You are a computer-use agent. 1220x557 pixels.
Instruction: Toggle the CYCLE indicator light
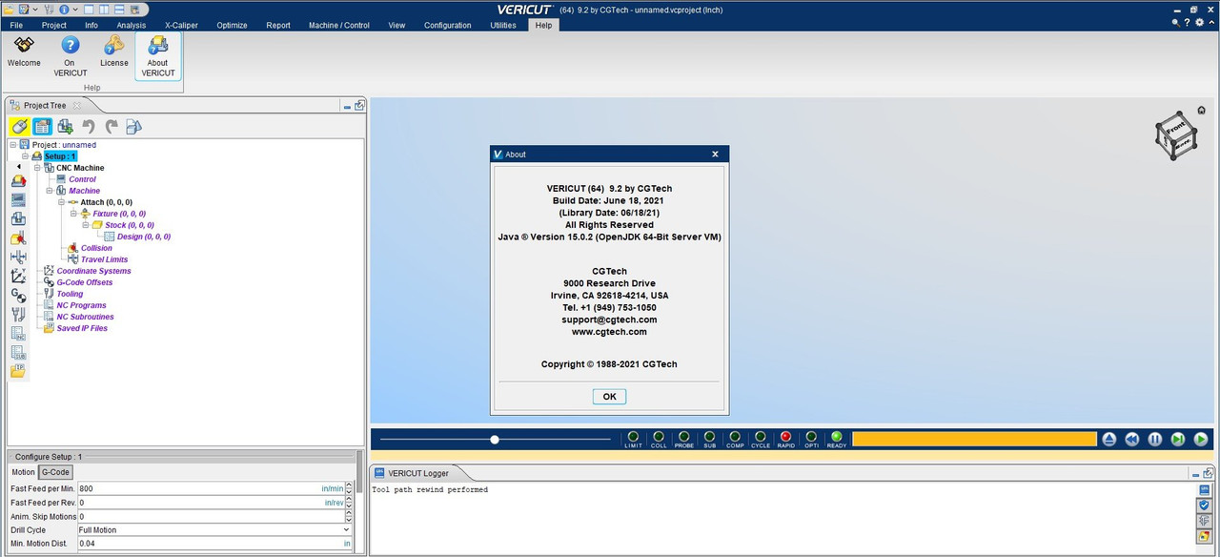[761, 437]
